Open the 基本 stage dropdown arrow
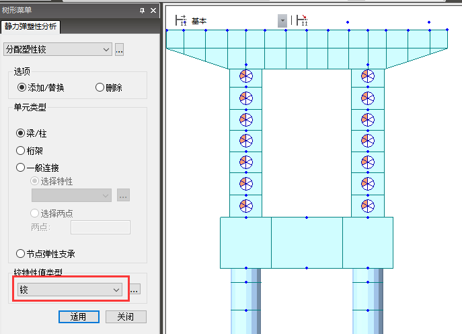 [x=282, y=21]
